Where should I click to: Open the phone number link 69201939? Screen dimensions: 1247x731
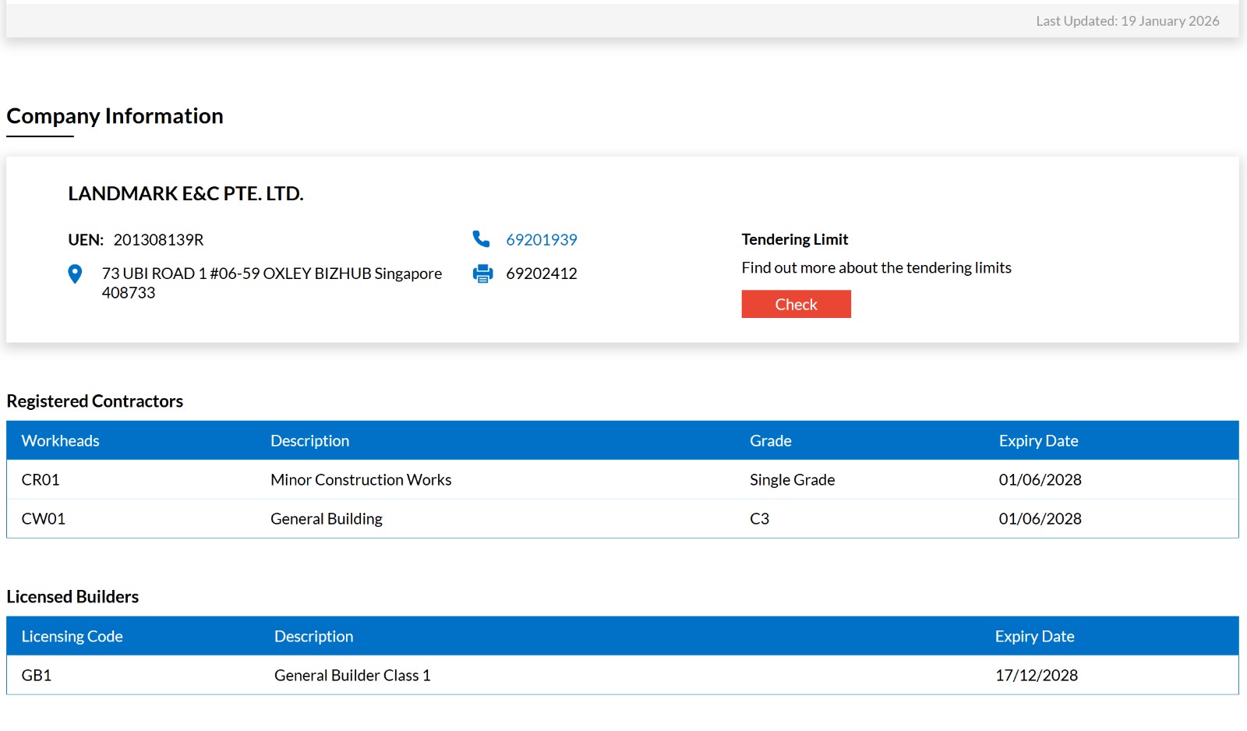coord(541,240)
